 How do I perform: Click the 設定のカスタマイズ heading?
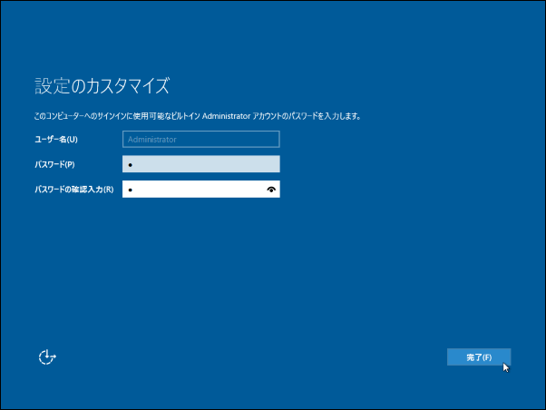[x=102, y=87]
